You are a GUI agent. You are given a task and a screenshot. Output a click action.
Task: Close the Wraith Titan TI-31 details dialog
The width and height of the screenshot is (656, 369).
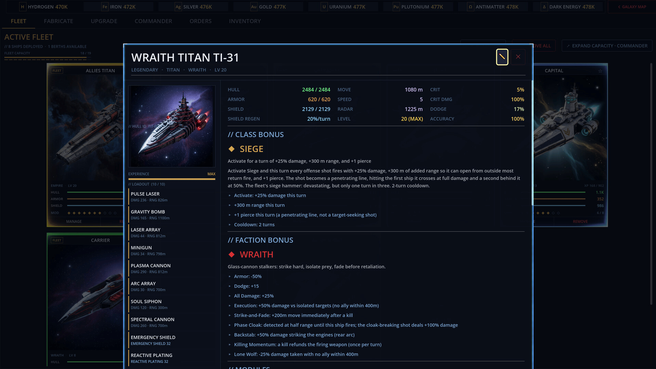click(518, 57)
